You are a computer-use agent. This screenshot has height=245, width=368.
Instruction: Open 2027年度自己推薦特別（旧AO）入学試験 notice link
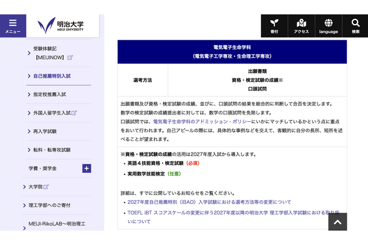(209, 202)
